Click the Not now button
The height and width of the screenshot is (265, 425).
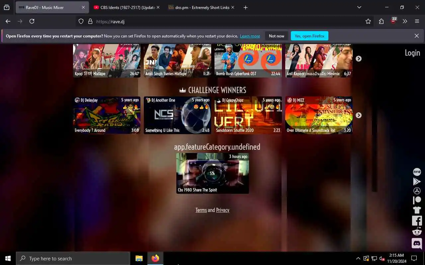(277, 36)
